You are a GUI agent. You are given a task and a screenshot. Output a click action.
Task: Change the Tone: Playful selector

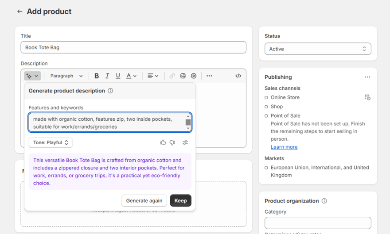pyautogui.click(x=51, y=142)
